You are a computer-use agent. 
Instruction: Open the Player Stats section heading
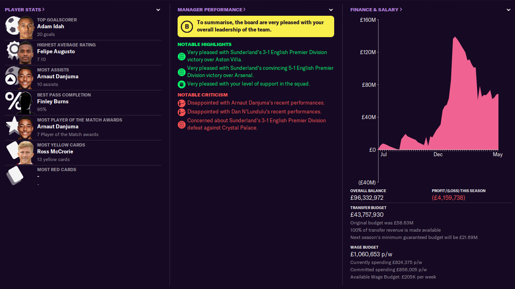[x=25, y=9]
